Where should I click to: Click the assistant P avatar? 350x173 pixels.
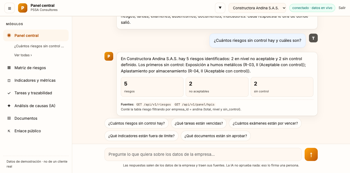tap(109, 56)
